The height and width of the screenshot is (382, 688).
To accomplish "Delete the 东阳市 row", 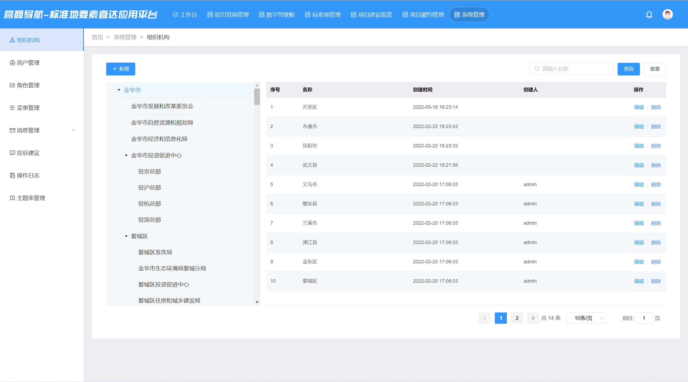I will coord(656,146).
